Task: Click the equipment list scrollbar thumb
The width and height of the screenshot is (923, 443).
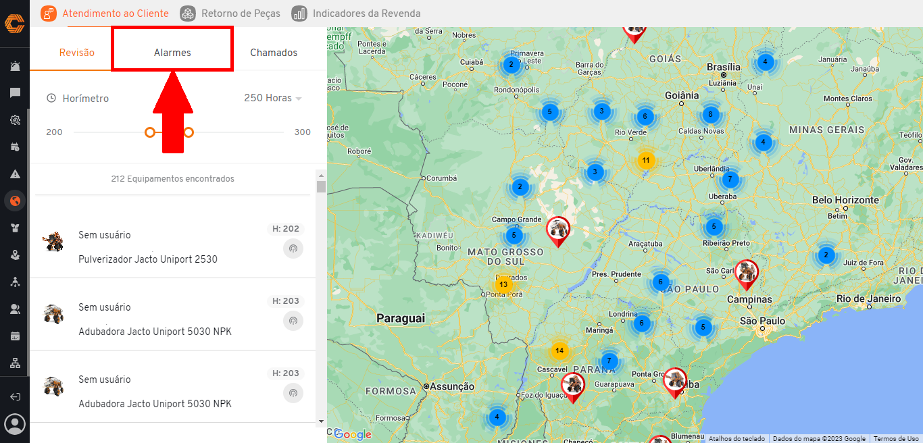Action: click(321, 187)
